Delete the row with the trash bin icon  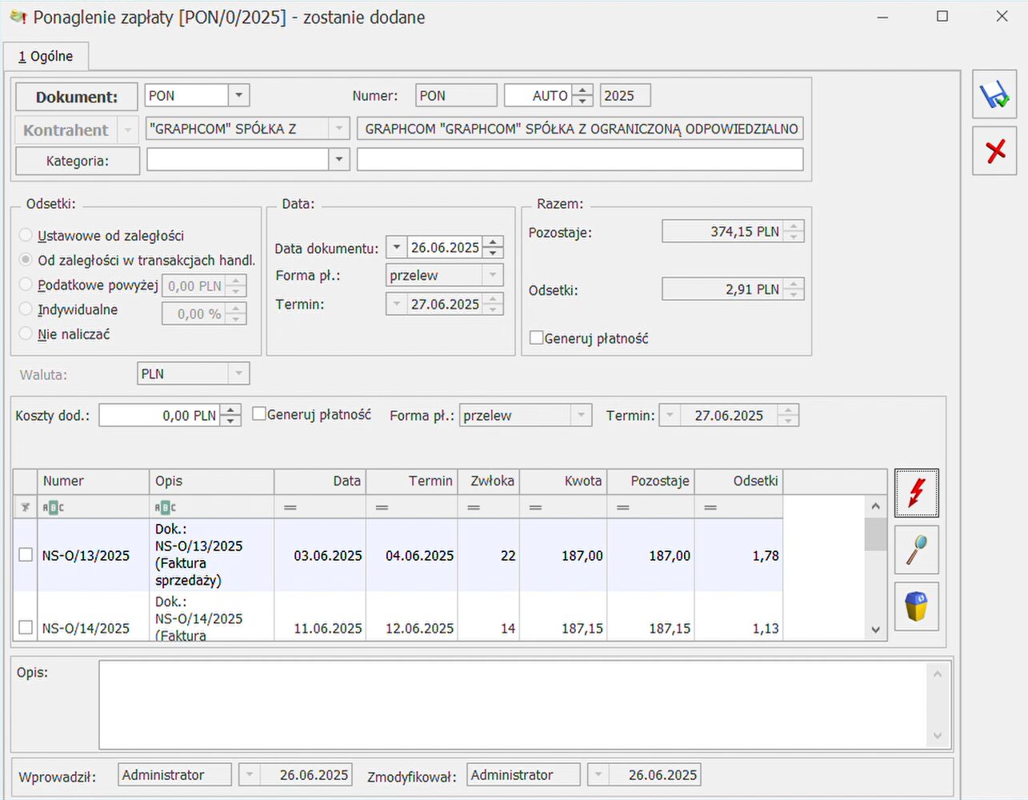(916, 606)
